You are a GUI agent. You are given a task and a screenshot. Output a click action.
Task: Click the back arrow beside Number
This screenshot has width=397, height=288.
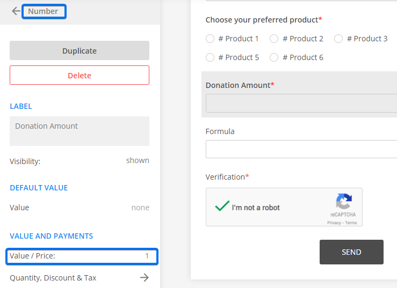coord(16,11)
